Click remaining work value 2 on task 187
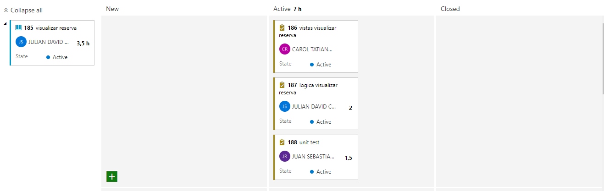The width and height of the screenshot is (604, 191). pos(350,108)
